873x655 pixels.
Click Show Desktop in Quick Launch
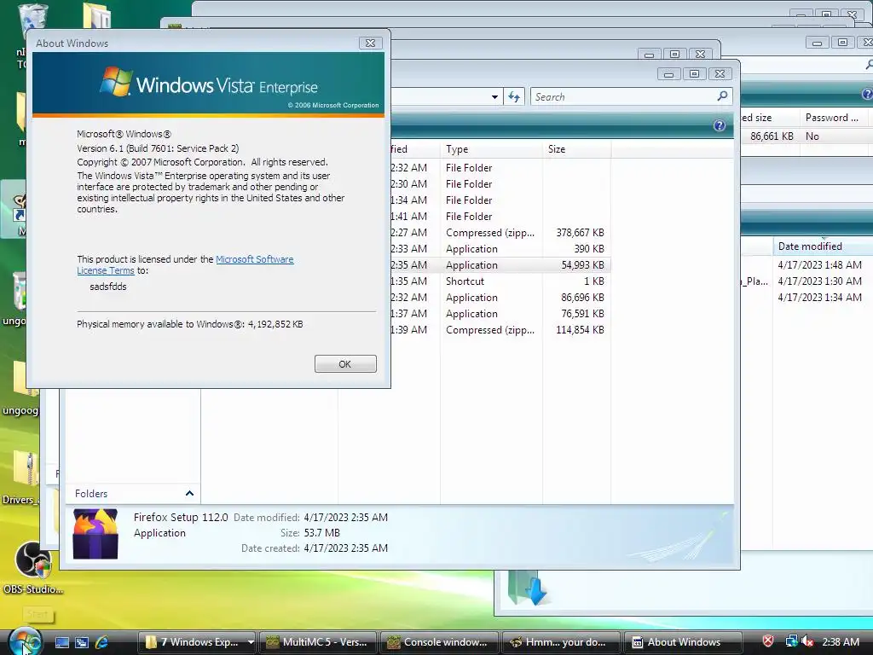point(61,642)
